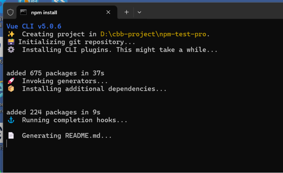Click the anchor emoji before Running completion hooks

click(x=11, y=120)
